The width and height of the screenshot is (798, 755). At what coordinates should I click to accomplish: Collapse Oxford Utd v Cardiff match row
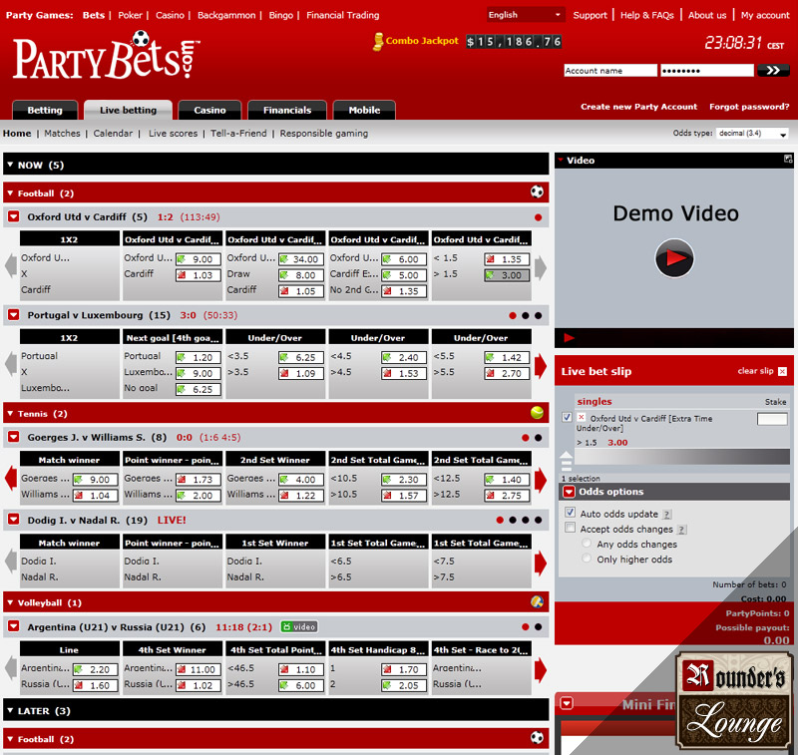(x=14, y=216)
